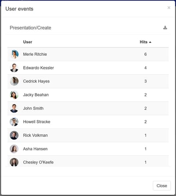176x196 pixels.
Task: Select the John Smith row name
Action: pos(33,109)
